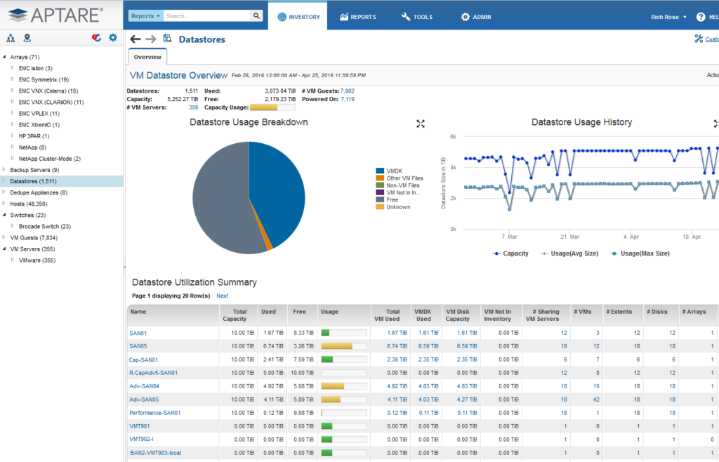Hide the Free slice via the chart legend

pos(388,198)
